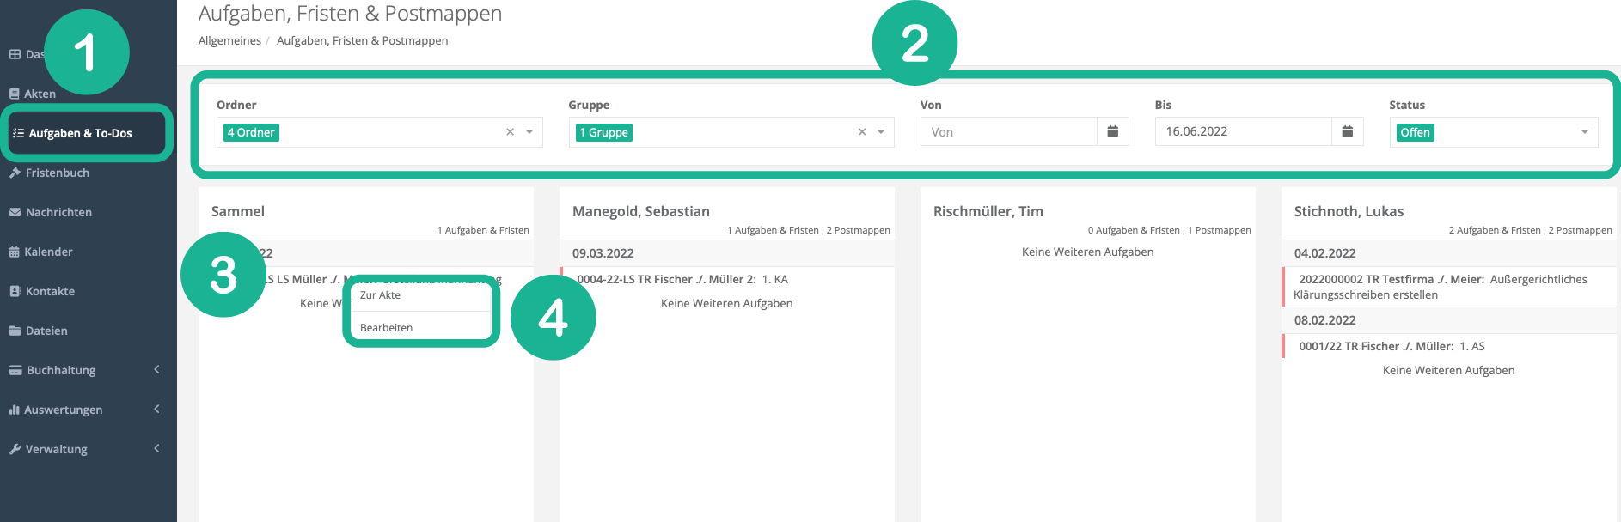Click the Fristenbuch pin icon in the sidebar

(15, 173)
